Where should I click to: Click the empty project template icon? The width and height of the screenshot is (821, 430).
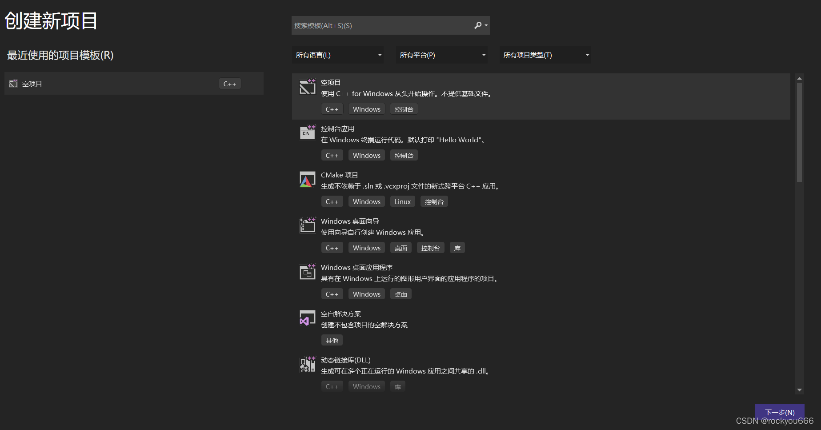click(307, 87)
